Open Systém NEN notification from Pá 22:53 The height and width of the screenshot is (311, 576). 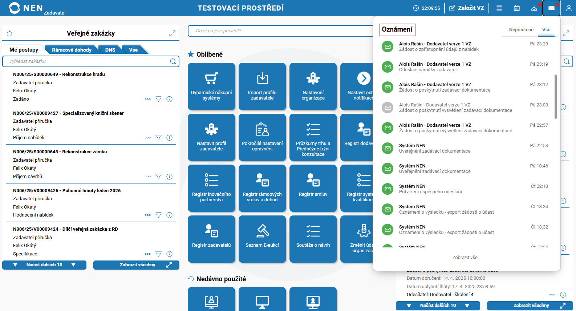[465, 148]
